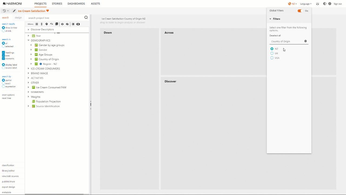Click the pencil edit icon beside project title
This screenshot has height=195, width=346.
14,11
